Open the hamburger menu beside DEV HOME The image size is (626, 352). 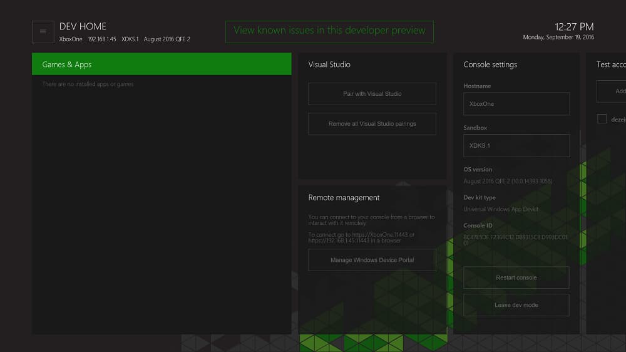43,32
